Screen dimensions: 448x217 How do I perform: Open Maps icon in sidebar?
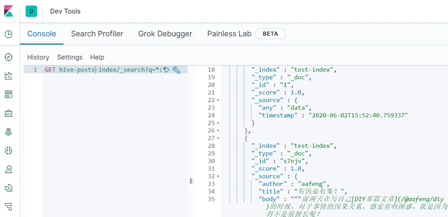pos(8,132)
